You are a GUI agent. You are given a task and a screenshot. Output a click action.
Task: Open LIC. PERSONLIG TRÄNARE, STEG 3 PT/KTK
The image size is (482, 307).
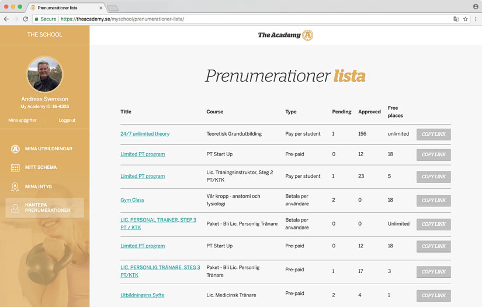[160, 271]
